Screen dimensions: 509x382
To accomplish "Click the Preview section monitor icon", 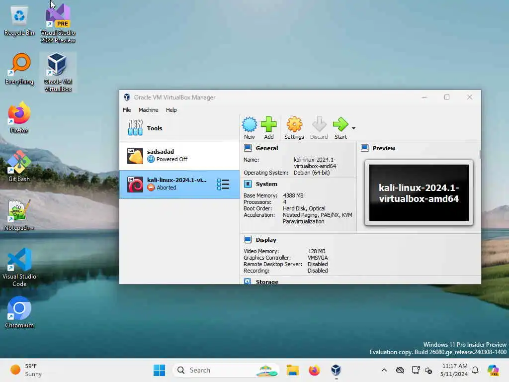I will pos(364,148).
